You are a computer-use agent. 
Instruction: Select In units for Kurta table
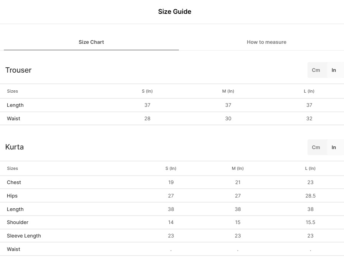[334, 147]
